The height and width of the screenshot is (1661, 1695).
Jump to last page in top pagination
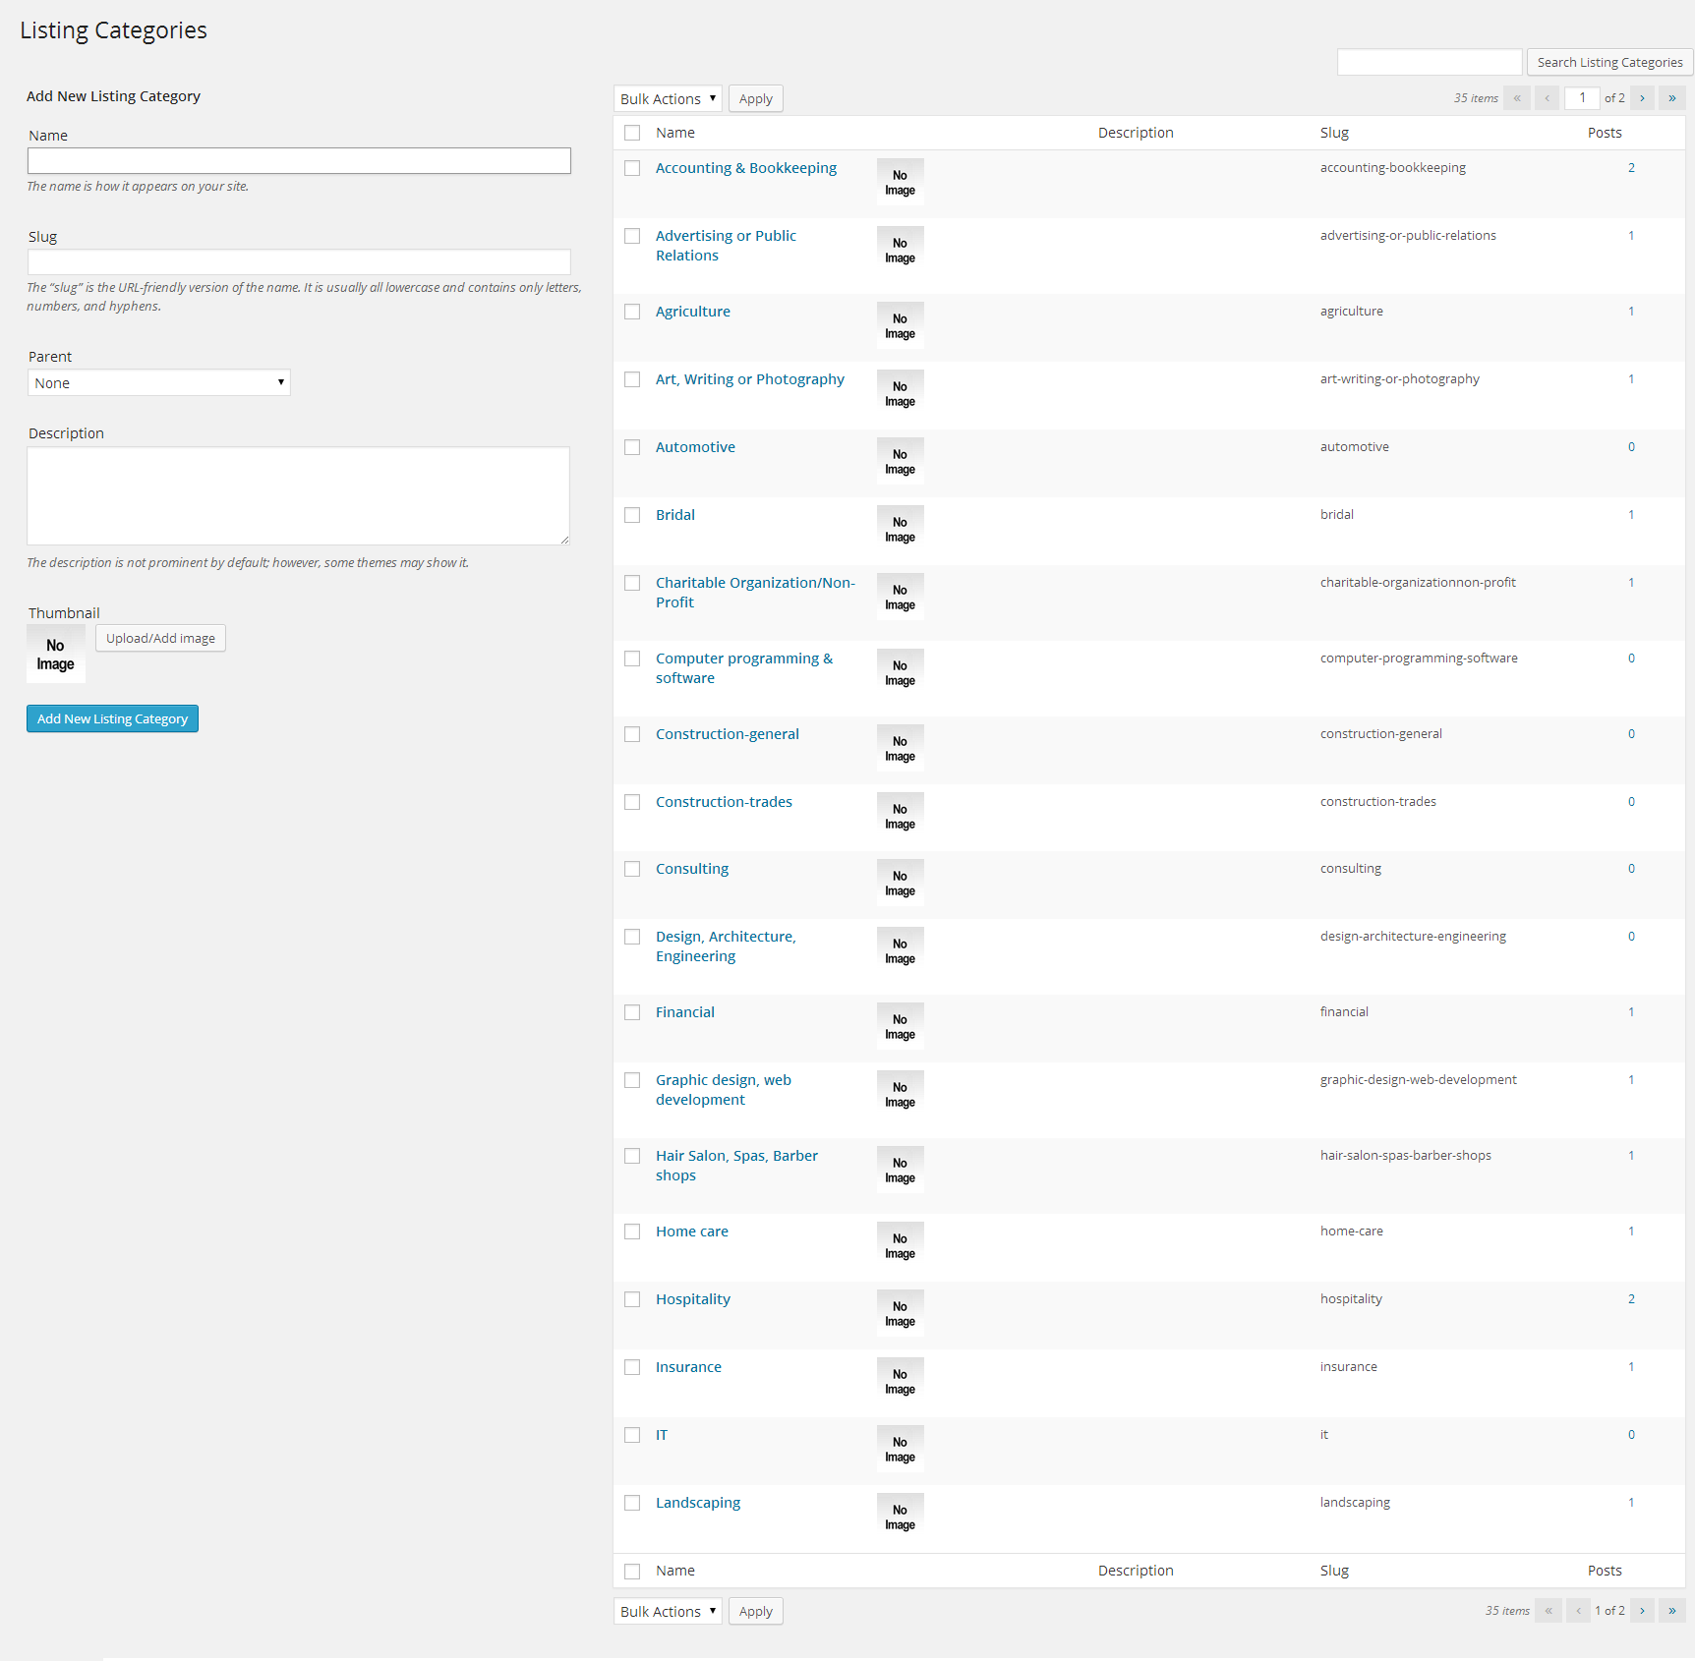pos(1671,98)
